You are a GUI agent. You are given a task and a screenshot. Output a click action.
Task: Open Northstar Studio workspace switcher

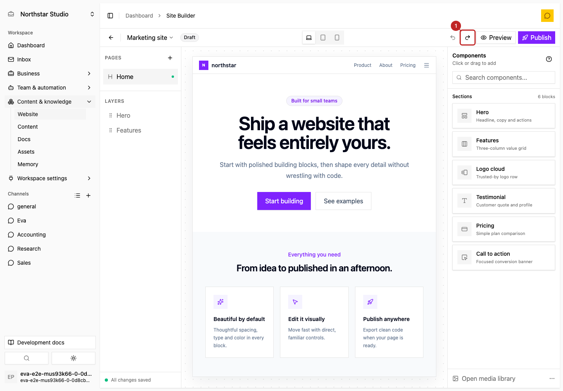52,14
